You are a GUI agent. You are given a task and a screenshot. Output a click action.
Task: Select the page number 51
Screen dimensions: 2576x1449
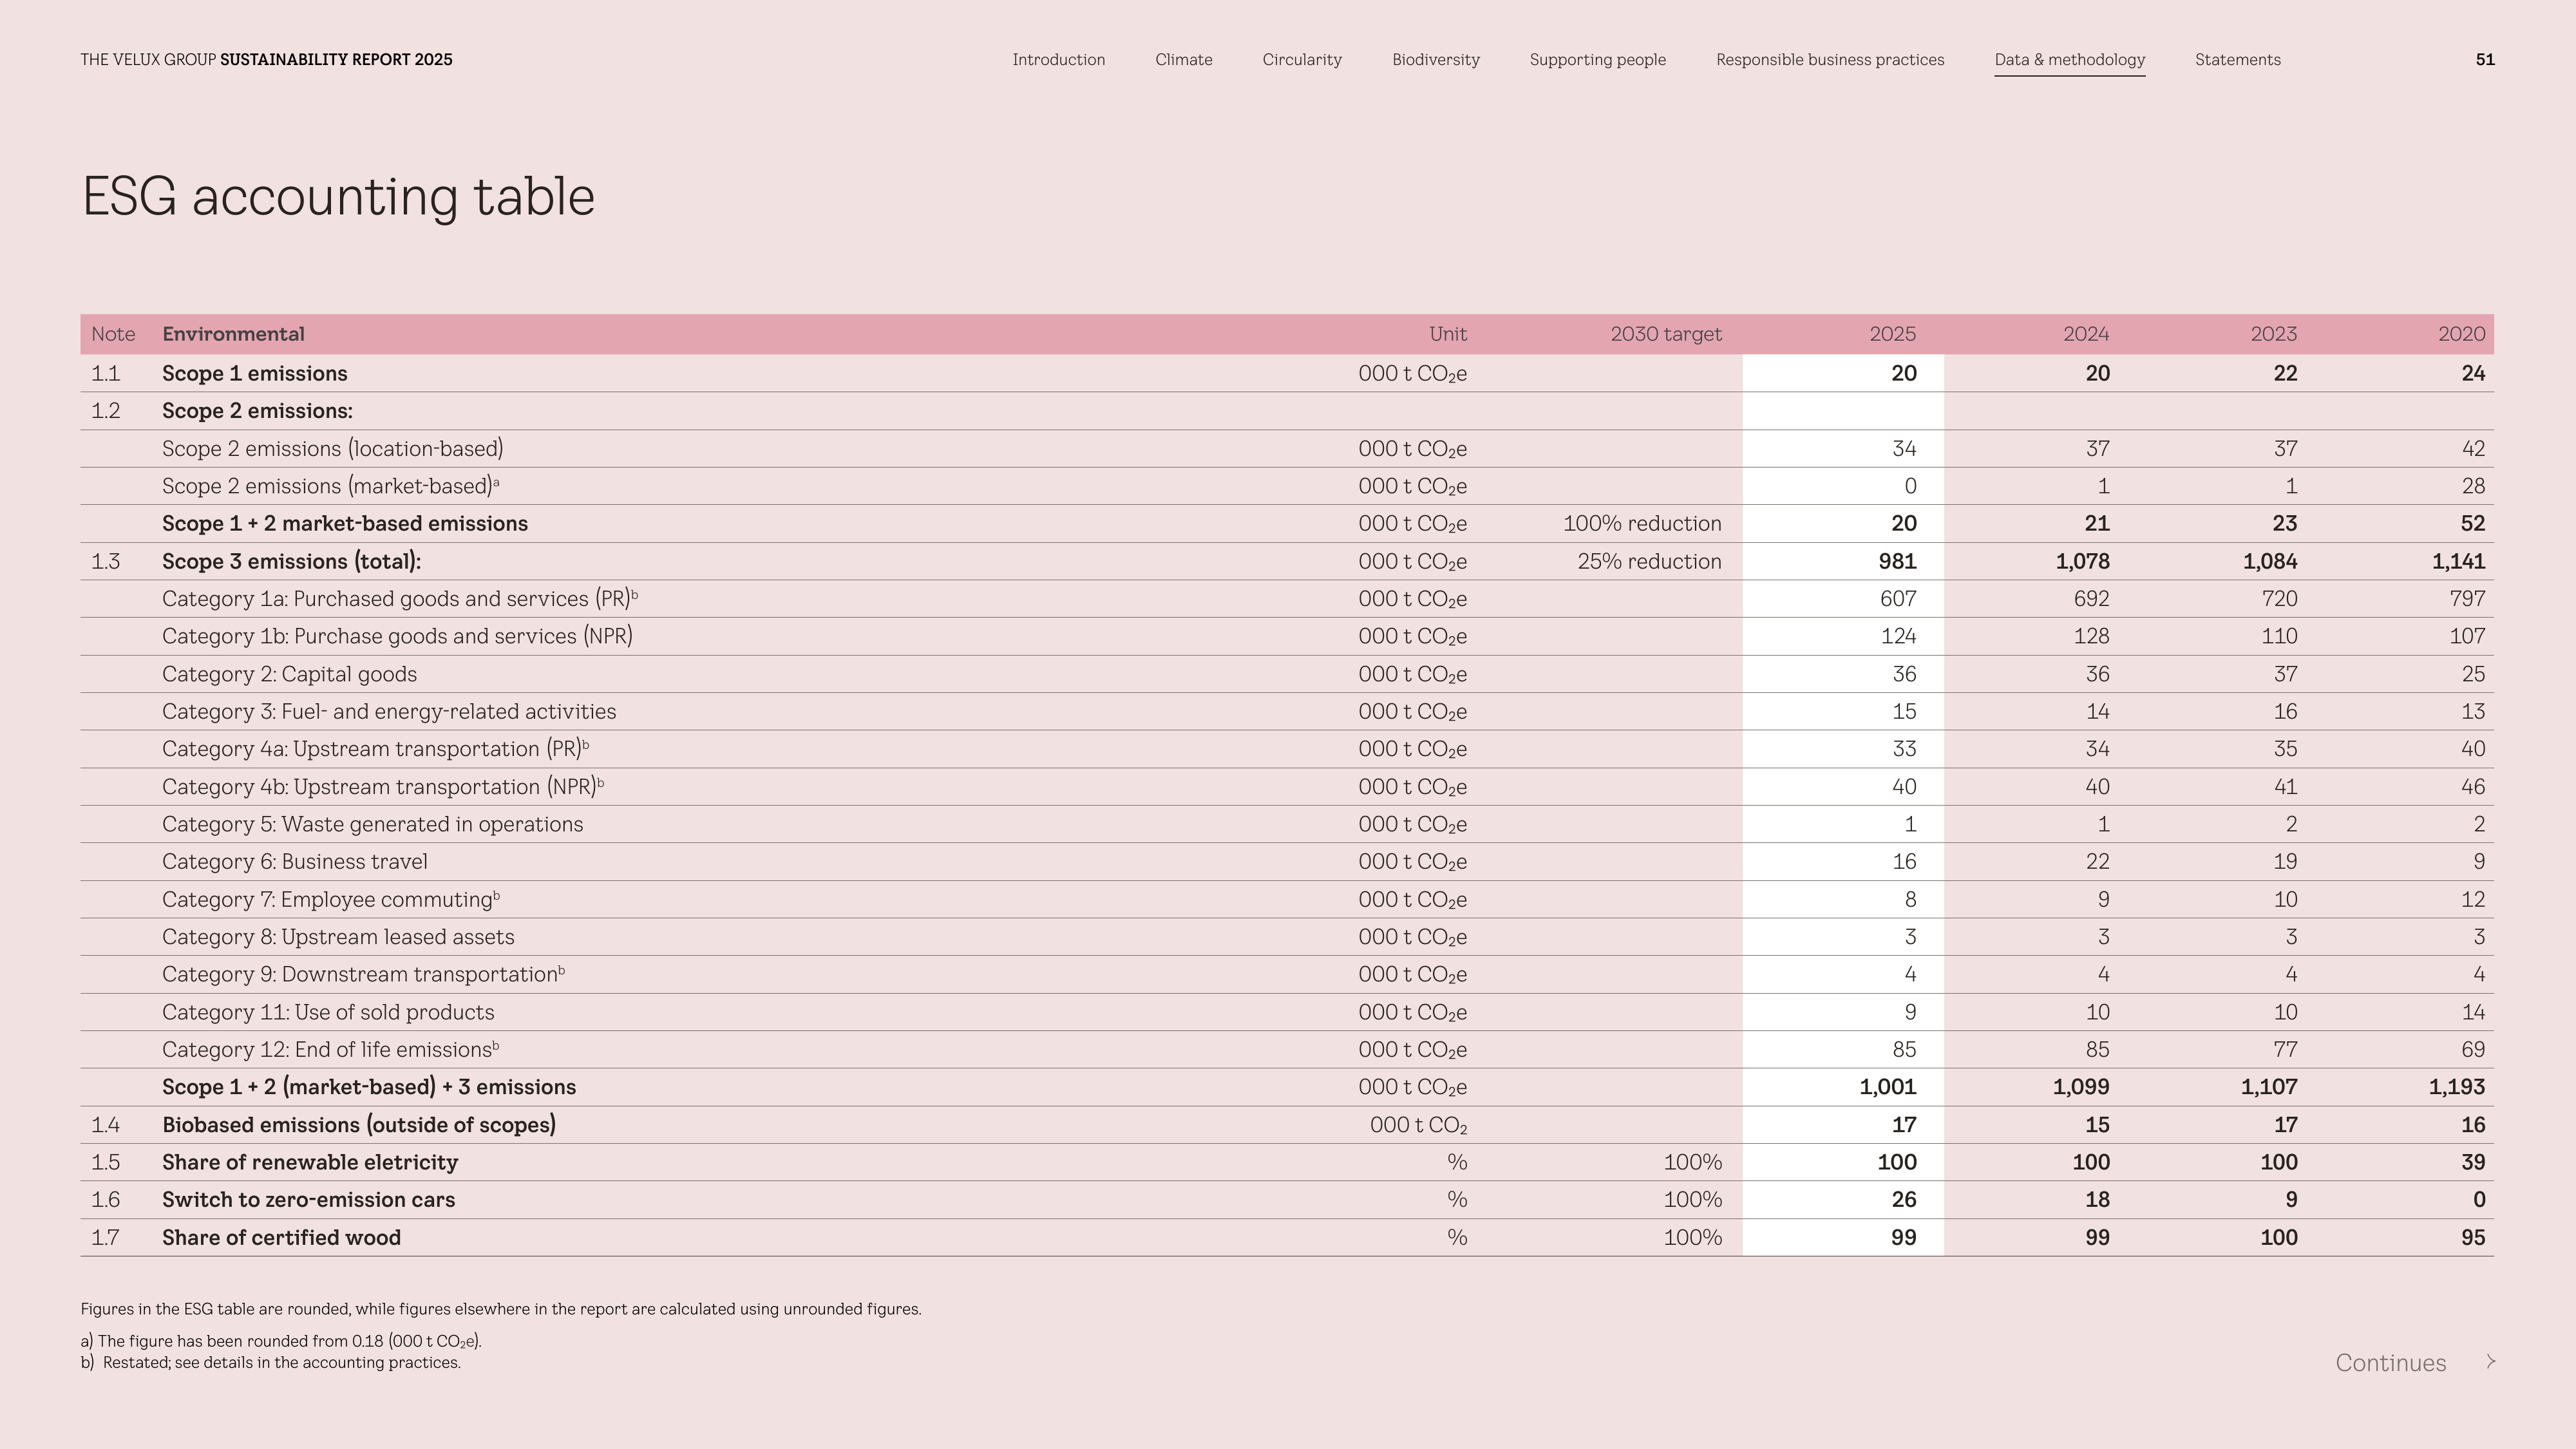2485,60
